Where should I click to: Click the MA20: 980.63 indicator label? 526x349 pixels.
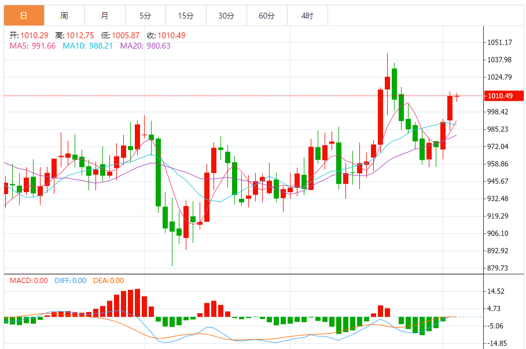(145, 46)
